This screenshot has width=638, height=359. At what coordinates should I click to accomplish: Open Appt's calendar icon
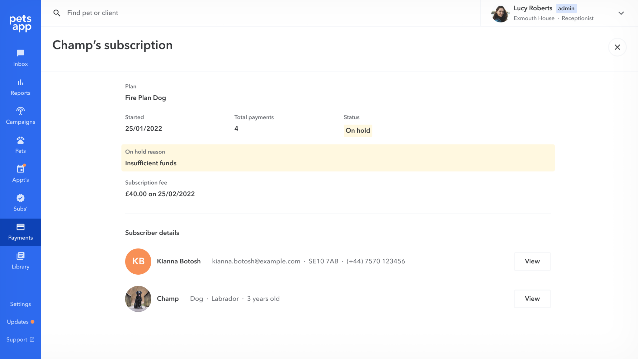[21, 169]
